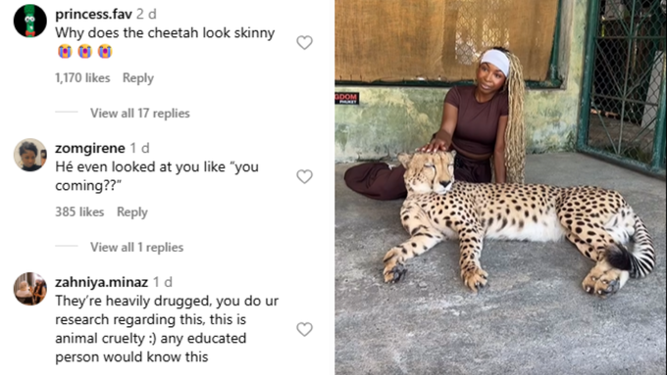
Task: Like princess.fav's comment with the heart icon
Action: point(304,42)
